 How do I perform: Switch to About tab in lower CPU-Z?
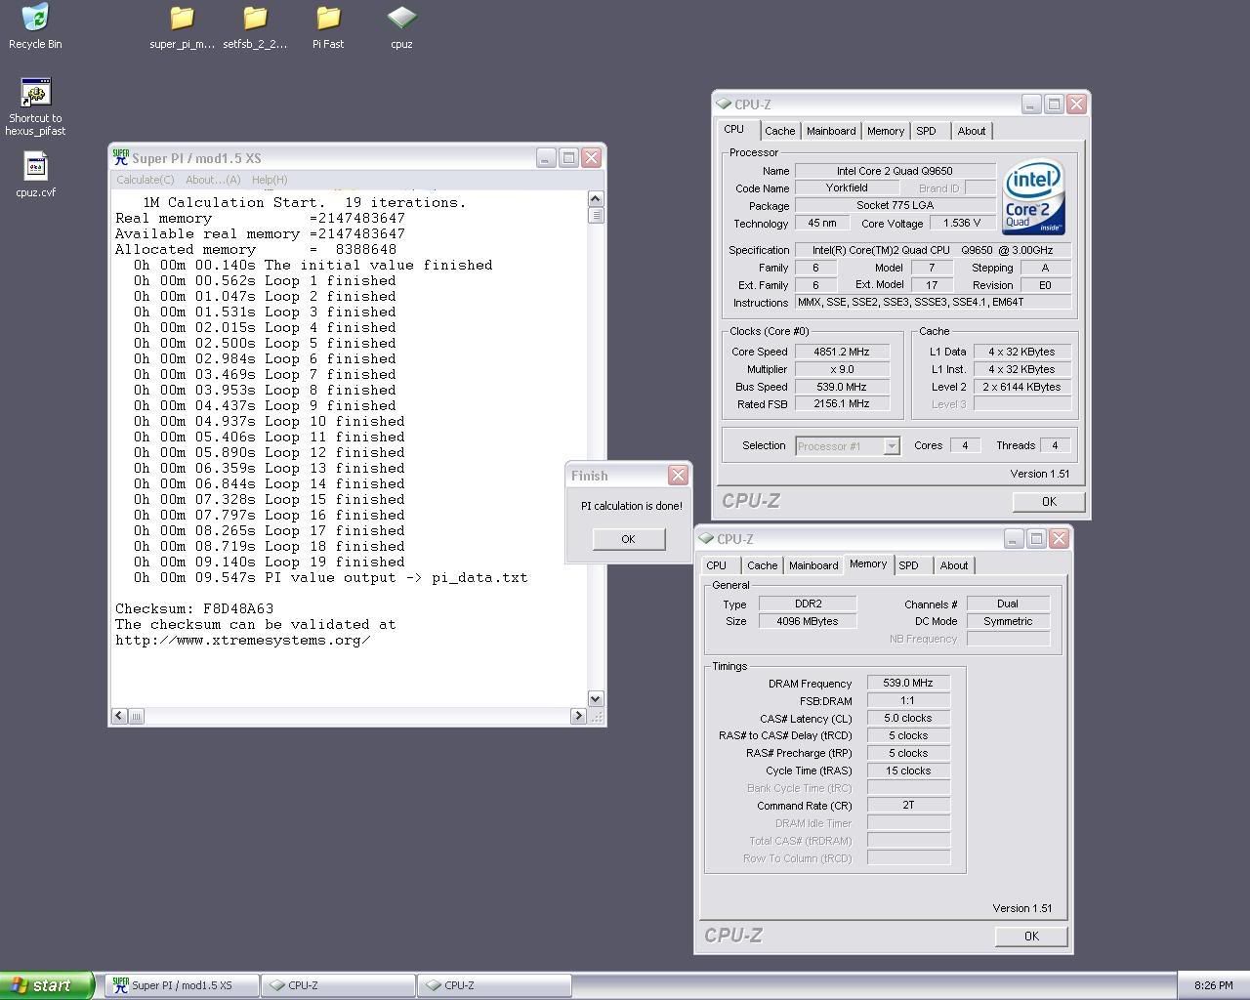click(954, 565)
